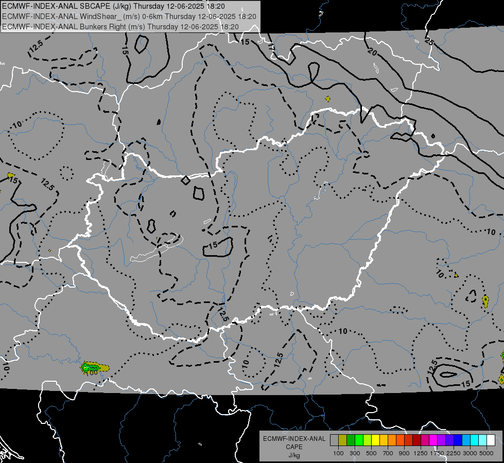Click the 3000 value in the legend scale
This screenshot has width=504, height=463.
coord(470,453)
